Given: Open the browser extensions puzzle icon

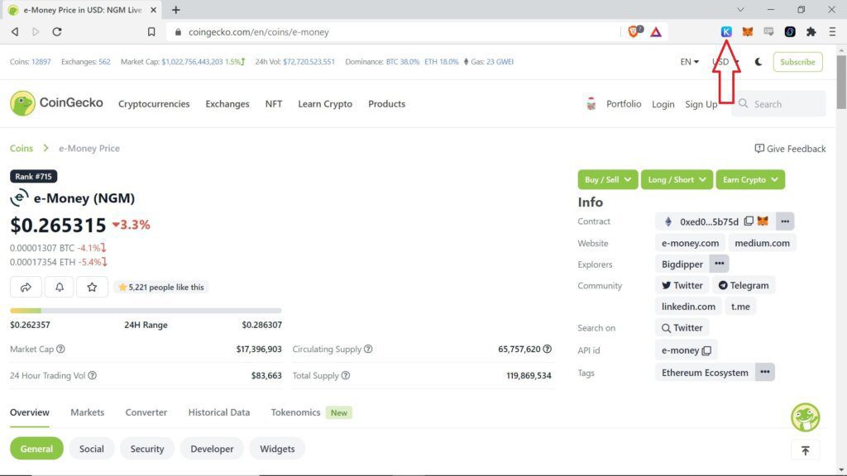Looking at the screenshot, I should pos(811,32).
